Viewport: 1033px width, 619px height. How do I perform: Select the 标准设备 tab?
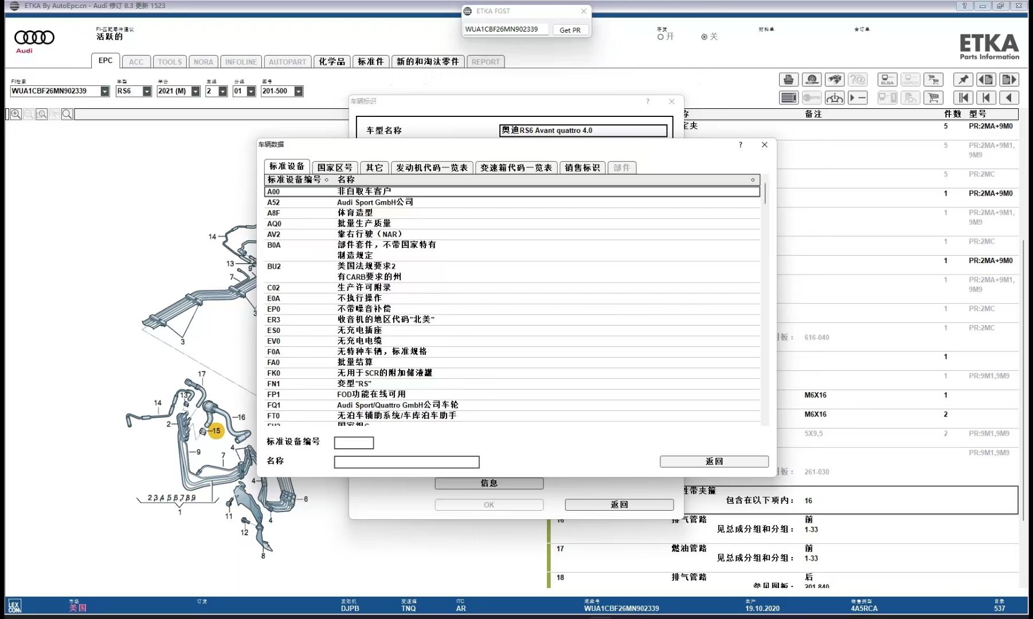click(287, 166)
